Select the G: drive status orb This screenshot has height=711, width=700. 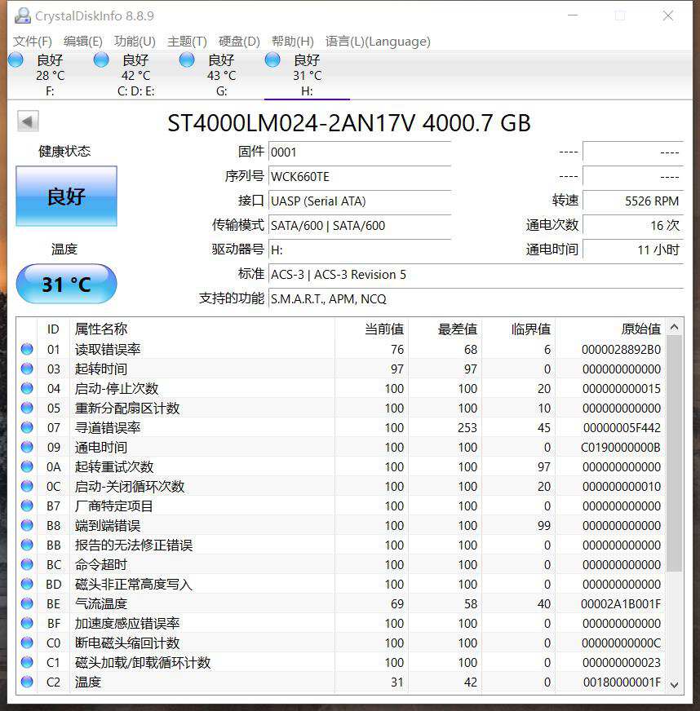coord(187,60)
